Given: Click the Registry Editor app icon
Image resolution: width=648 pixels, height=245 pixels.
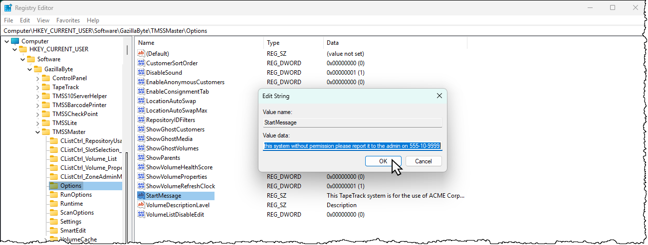Looking at the screenshot, I should coord(8,8).
